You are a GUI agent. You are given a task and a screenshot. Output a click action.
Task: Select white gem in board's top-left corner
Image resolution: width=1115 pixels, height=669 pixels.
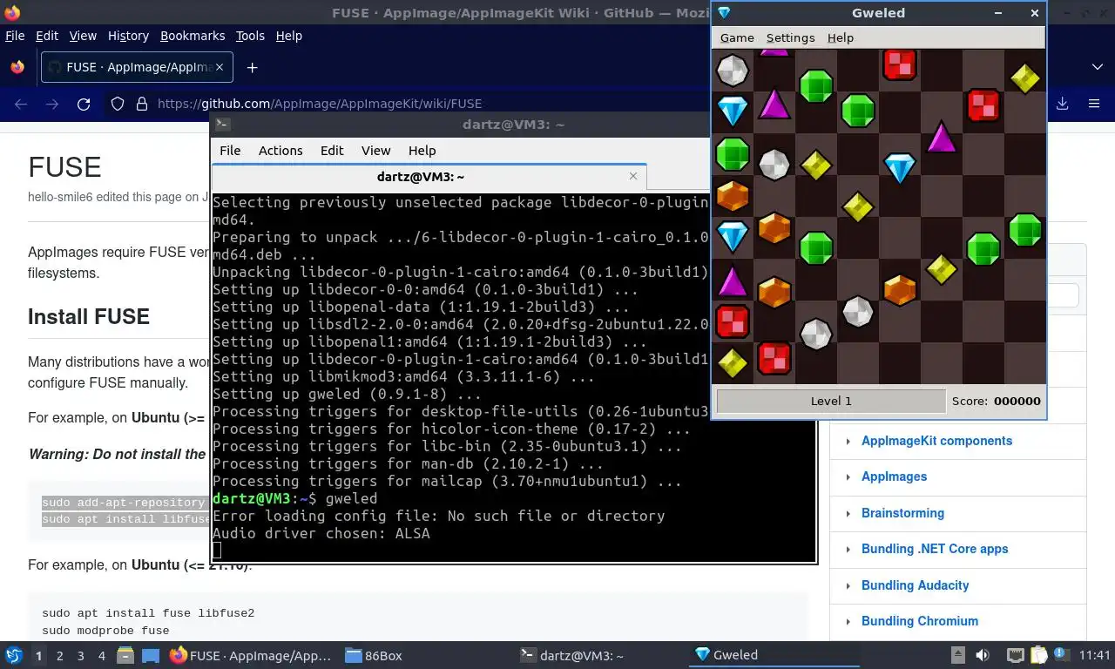pyautogui.click(x=733, y=70)
